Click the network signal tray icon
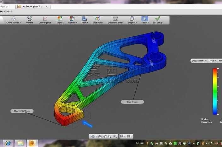The width and height of the screenshot is (222, 147). click(193, 143)
